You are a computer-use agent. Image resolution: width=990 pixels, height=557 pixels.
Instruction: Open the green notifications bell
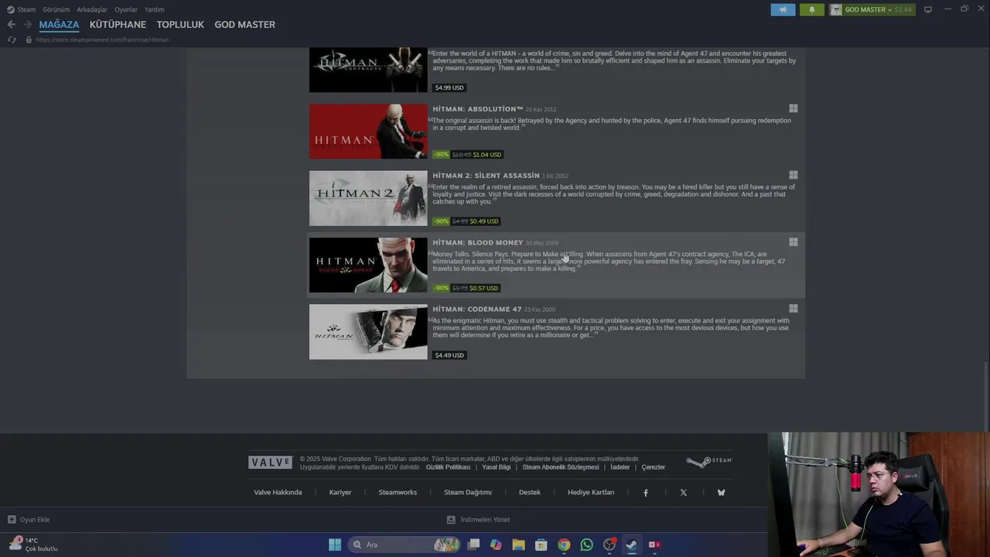pyautogui.click(x=811, y=9)
